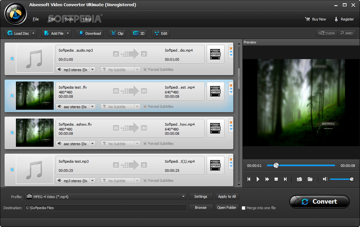Click the Browse button
360x227 pixels.
[201, 208]
